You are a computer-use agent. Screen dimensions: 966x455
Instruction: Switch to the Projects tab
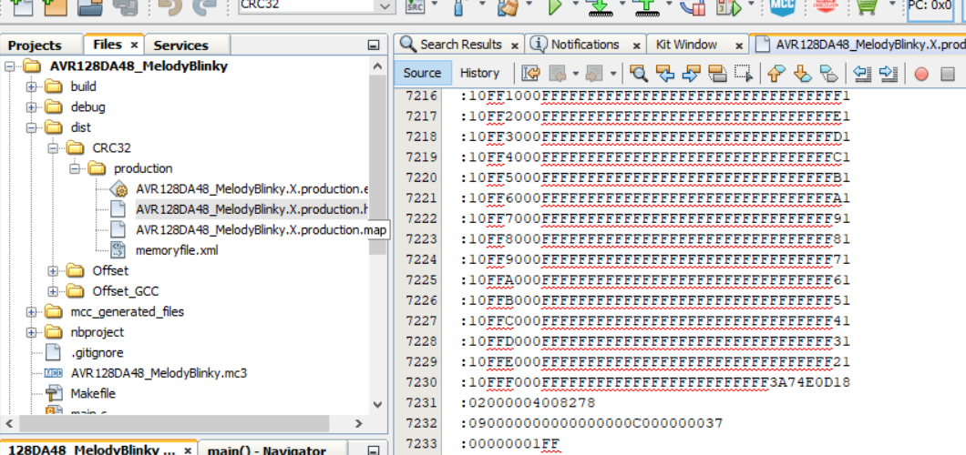(35, 45)
